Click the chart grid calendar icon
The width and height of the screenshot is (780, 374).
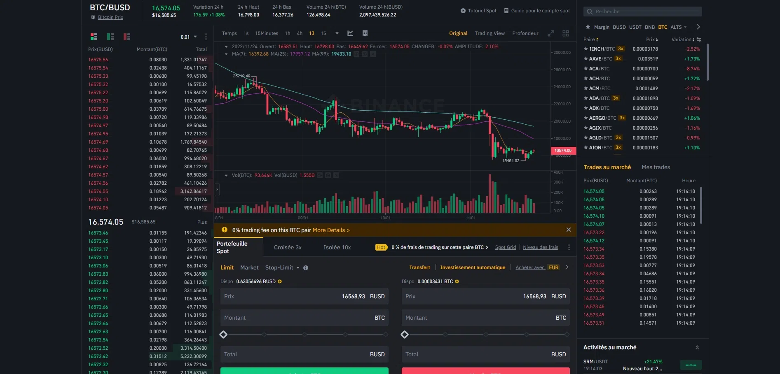pos(365,33)
